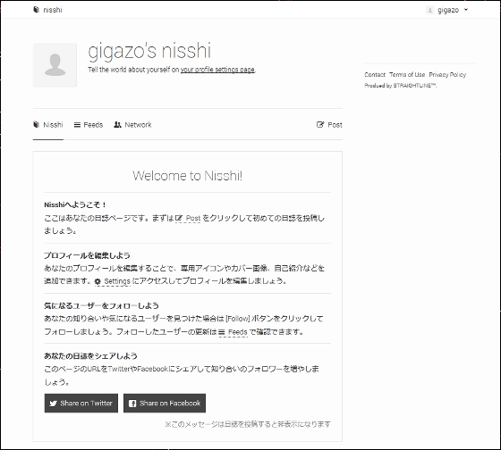Open the gigazo account menu

pos(447,10)
